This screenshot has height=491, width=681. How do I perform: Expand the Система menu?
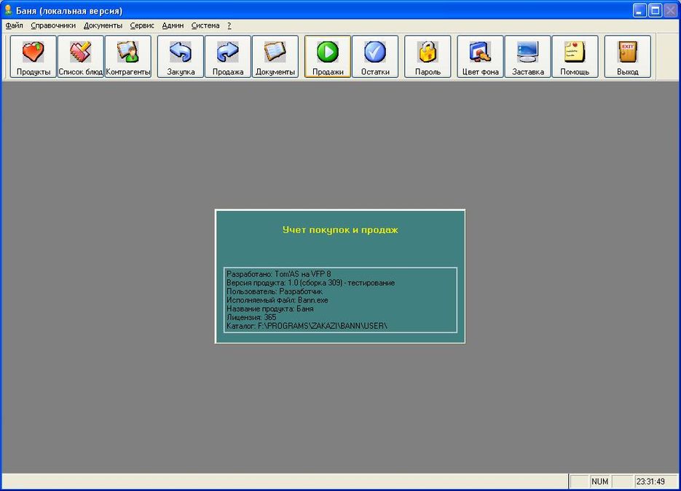205,25
